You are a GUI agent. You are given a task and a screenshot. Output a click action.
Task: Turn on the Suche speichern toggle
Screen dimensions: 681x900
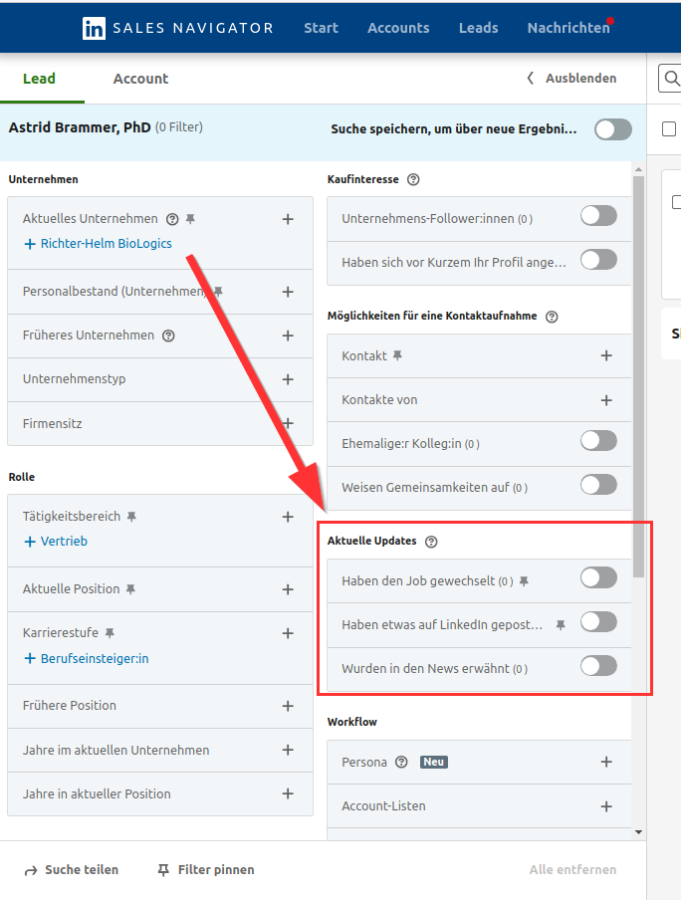612,129
